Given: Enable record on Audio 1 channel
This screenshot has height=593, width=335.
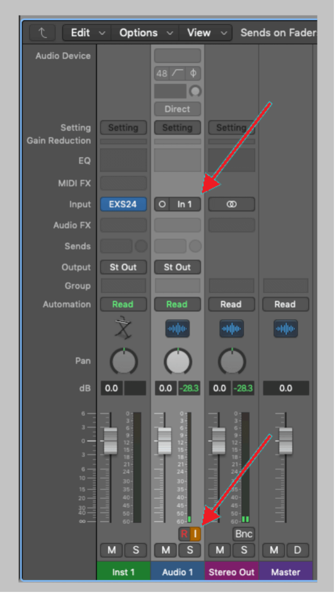Looking at the screenshot, I should (184, 534).
